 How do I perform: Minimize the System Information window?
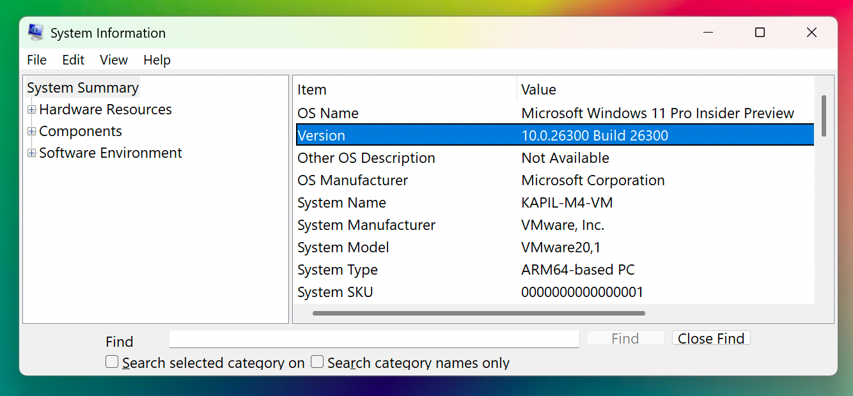[708, 33]
